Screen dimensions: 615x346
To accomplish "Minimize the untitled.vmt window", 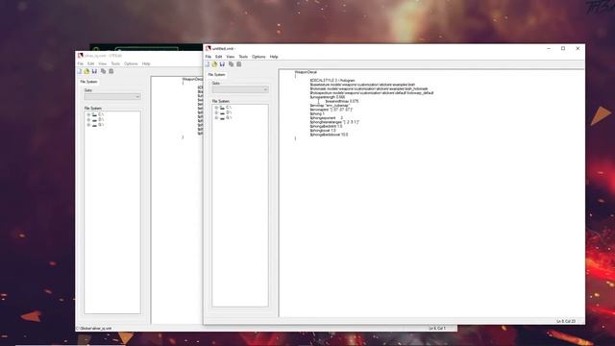I will click(x=549, y=49).
